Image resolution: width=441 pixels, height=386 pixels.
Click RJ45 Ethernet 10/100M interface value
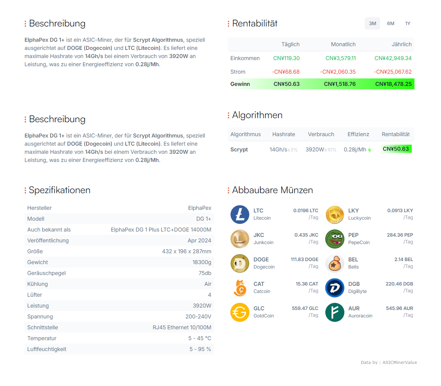point(182,327)
